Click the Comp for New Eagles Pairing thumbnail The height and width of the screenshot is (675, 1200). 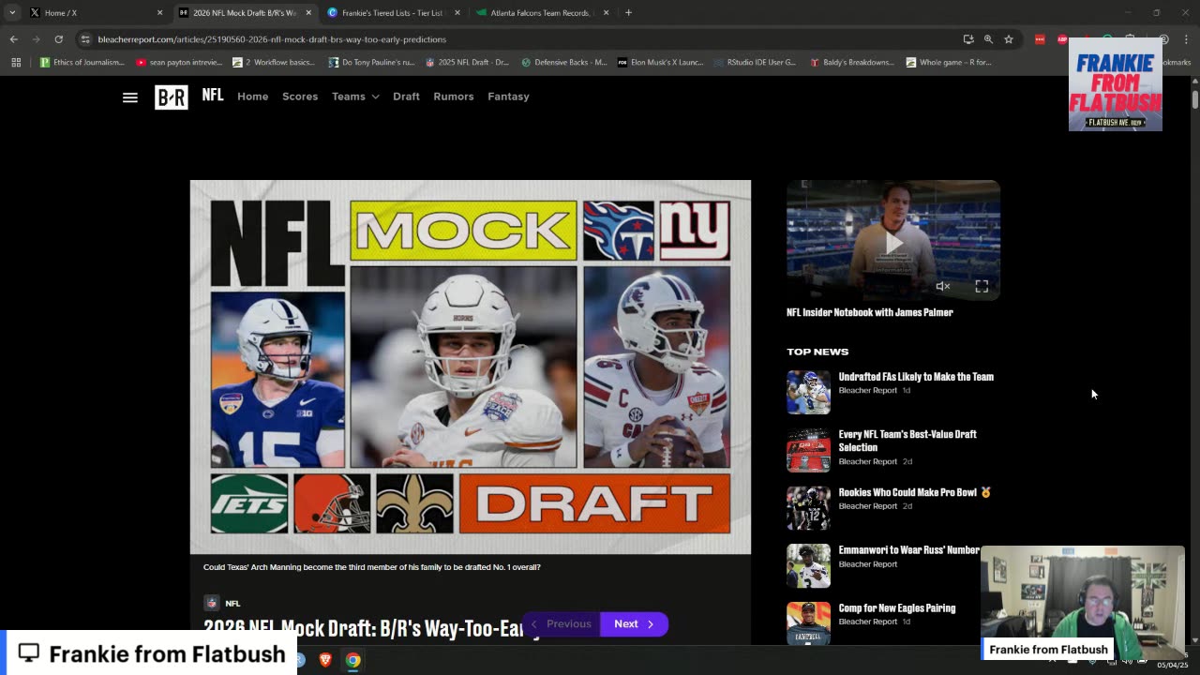(808, 622)
